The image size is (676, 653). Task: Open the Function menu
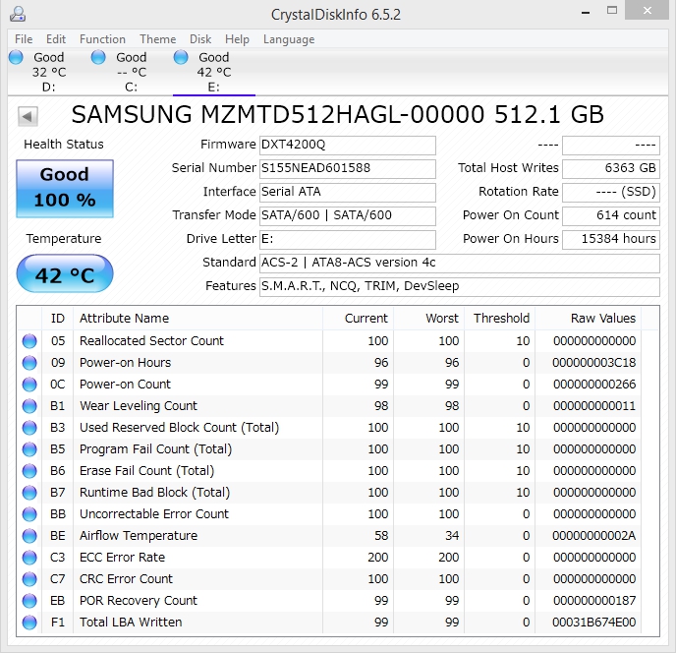click(x=102, y=39)
